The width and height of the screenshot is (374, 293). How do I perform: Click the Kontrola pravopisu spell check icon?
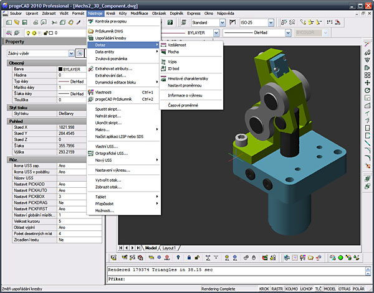click(x=90, y=21)
